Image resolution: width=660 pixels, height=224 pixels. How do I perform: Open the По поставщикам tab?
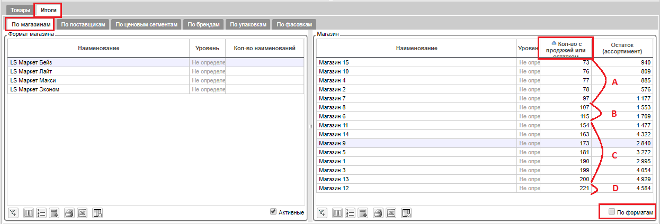point(83,24)
